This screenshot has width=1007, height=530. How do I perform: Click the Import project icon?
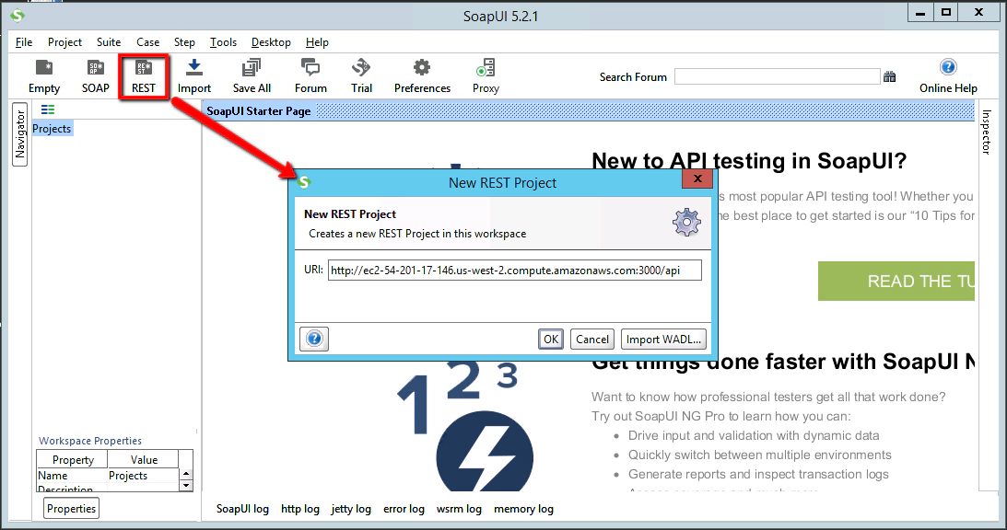[x=194, y=75]
